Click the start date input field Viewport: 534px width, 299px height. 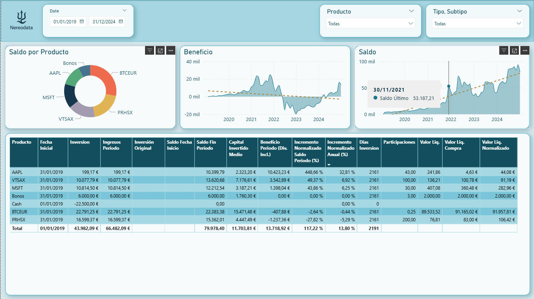coord(65,22)
